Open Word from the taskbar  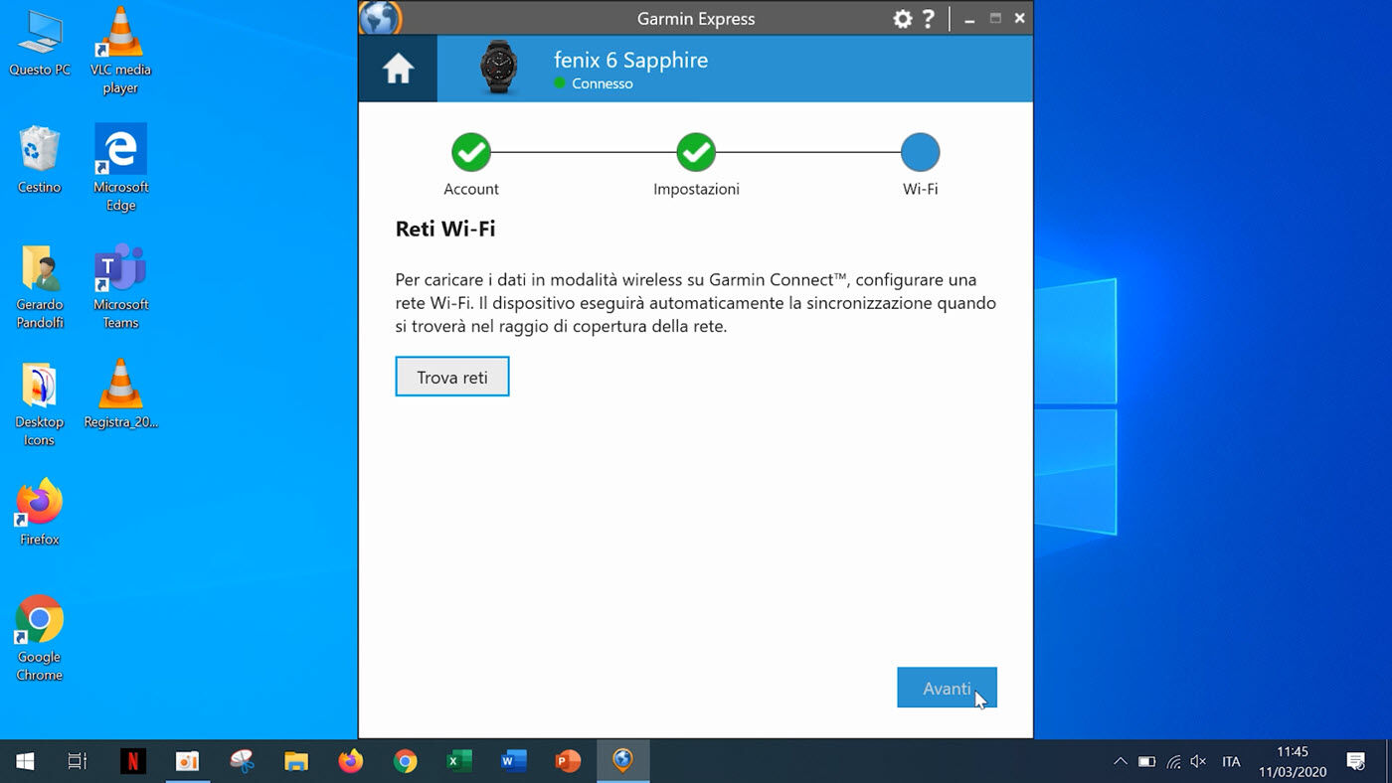click(x=513, y=761)
